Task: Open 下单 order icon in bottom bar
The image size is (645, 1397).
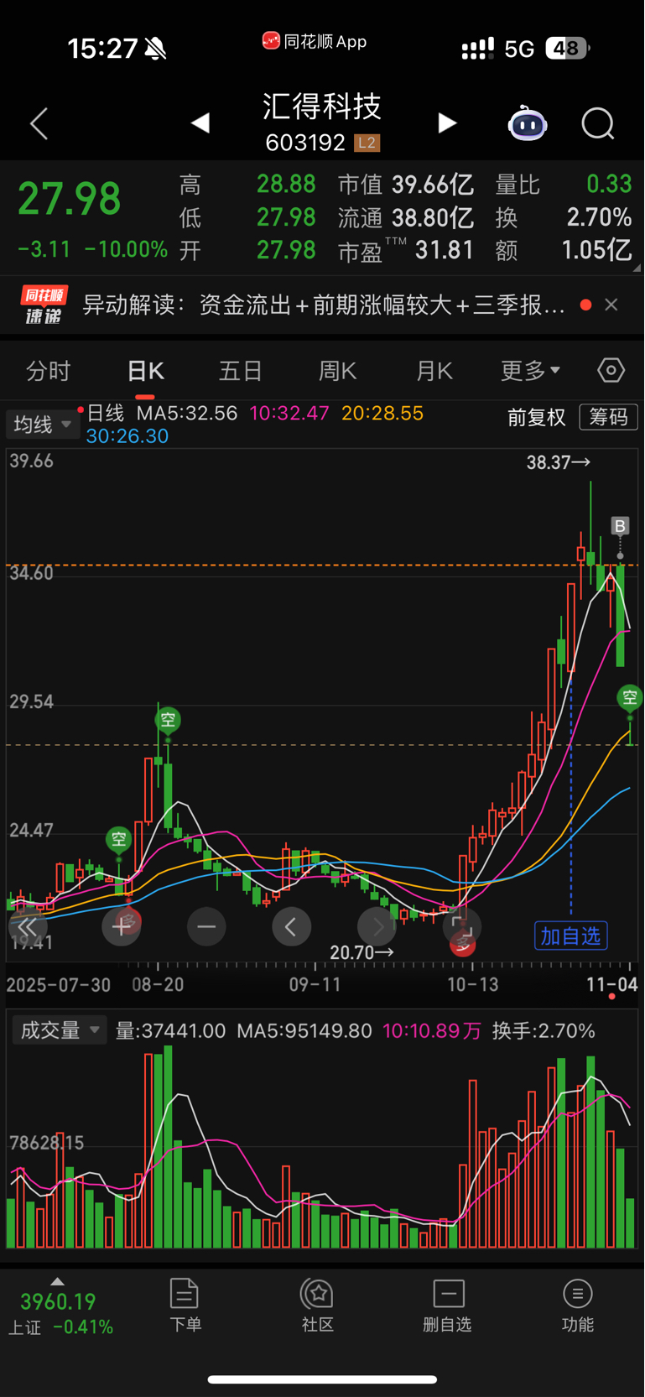Action: tap(185, 1305)
